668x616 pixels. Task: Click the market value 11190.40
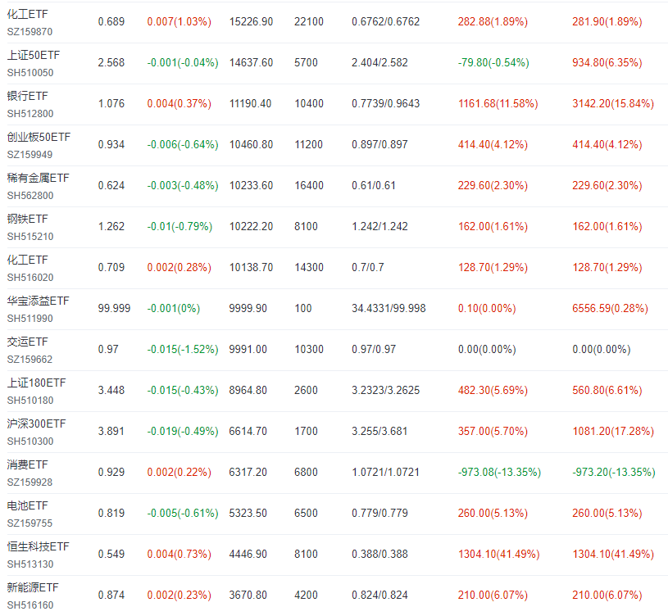[x=250, y=103]
